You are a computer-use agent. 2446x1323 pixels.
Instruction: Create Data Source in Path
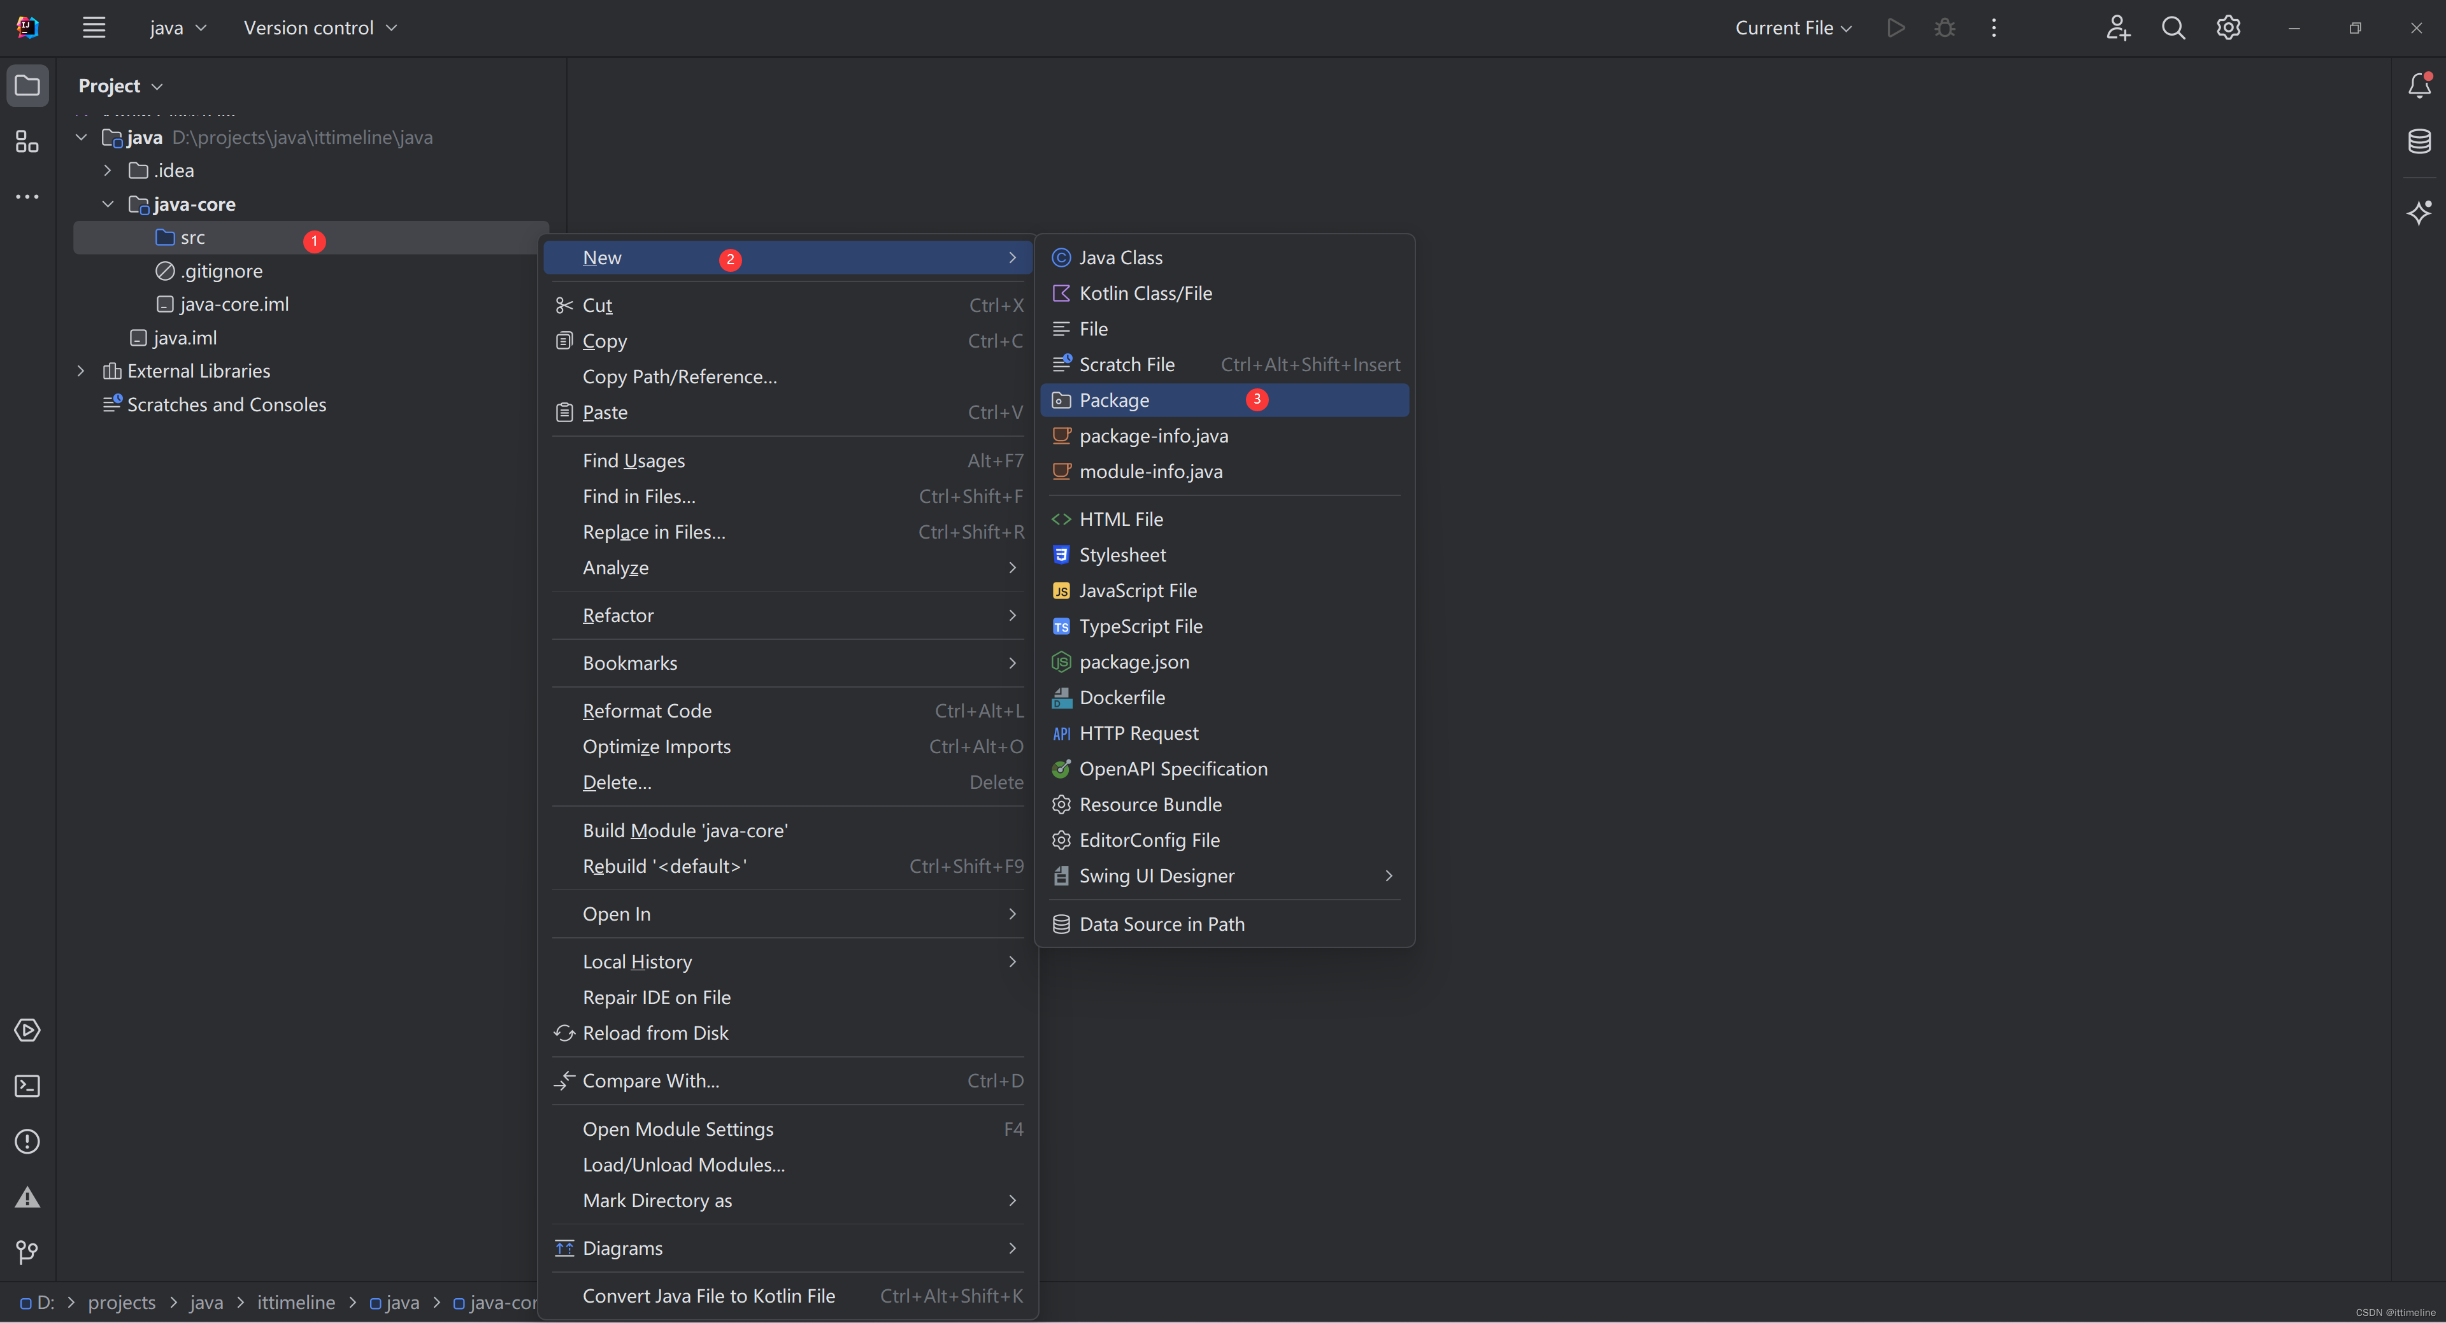1225,924
